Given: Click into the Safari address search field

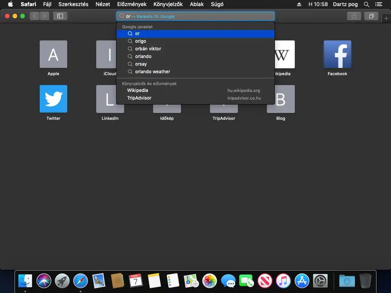Looking at the screenshot, I should click(195, 16).
